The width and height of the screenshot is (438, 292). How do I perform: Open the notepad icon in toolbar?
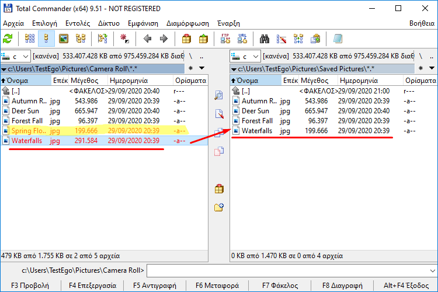click(338, 39)
